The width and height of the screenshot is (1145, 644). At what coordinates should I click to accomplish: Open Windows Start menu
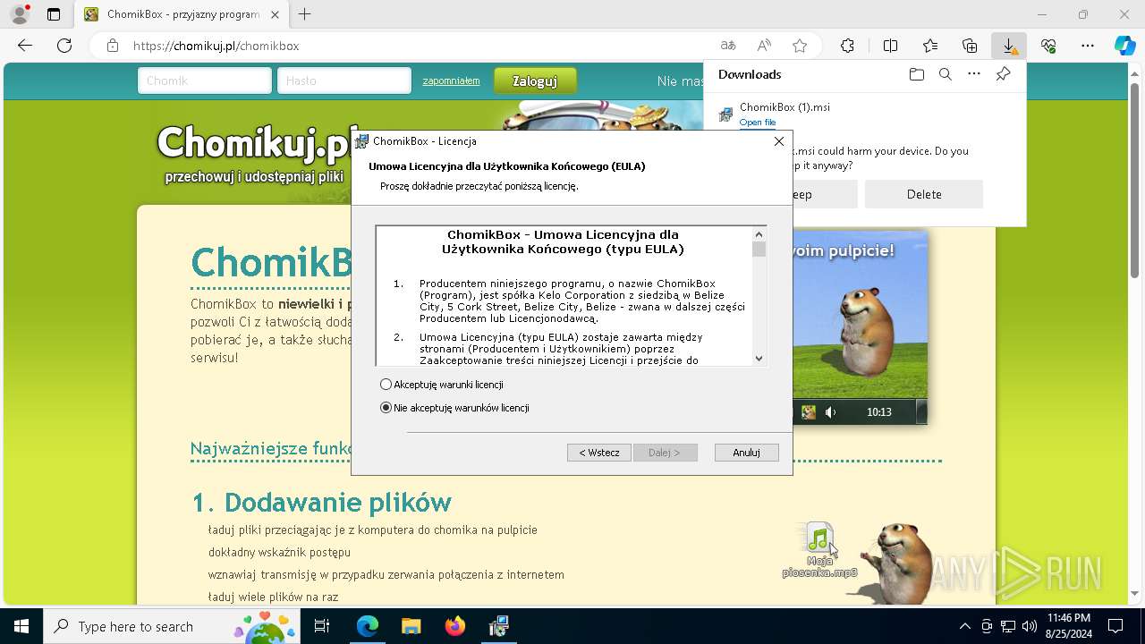tap(21, 626)
